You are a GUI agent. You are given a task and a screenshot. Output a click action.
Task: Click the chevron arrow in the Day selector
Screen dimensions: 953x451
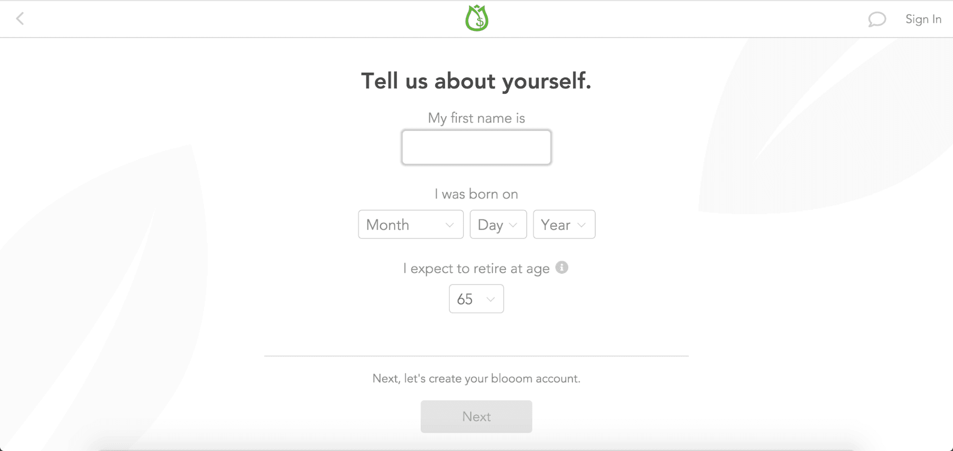[x=513, y=225]
